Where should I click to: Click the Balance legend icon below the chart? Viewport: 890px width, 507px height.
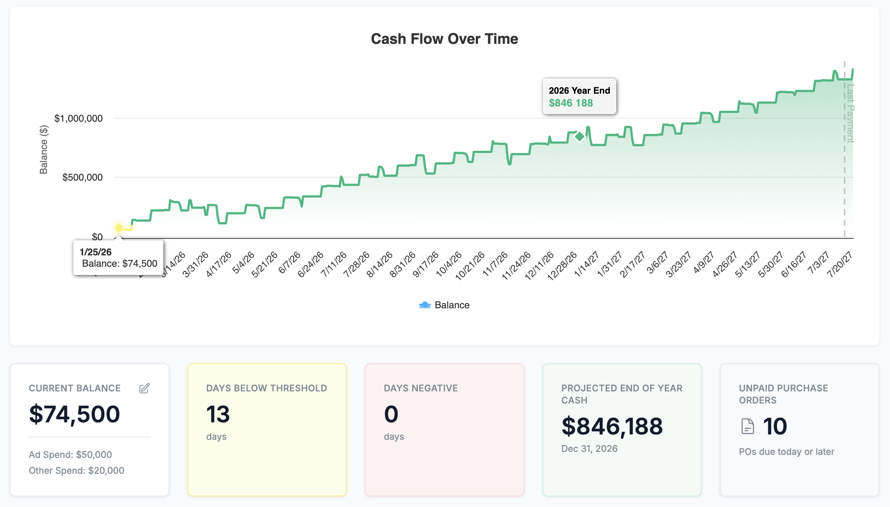coord(425,305)
